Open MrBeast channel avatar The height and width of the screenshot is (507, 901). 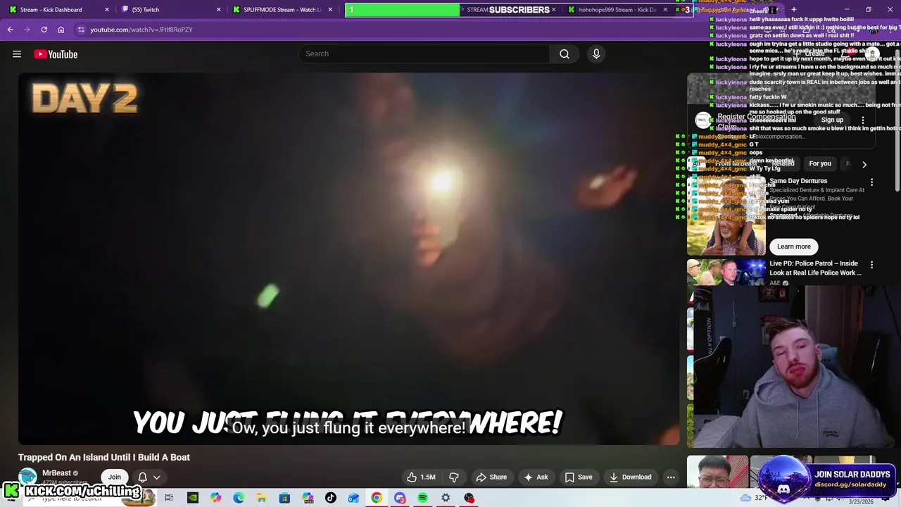(x=27, y=477)
